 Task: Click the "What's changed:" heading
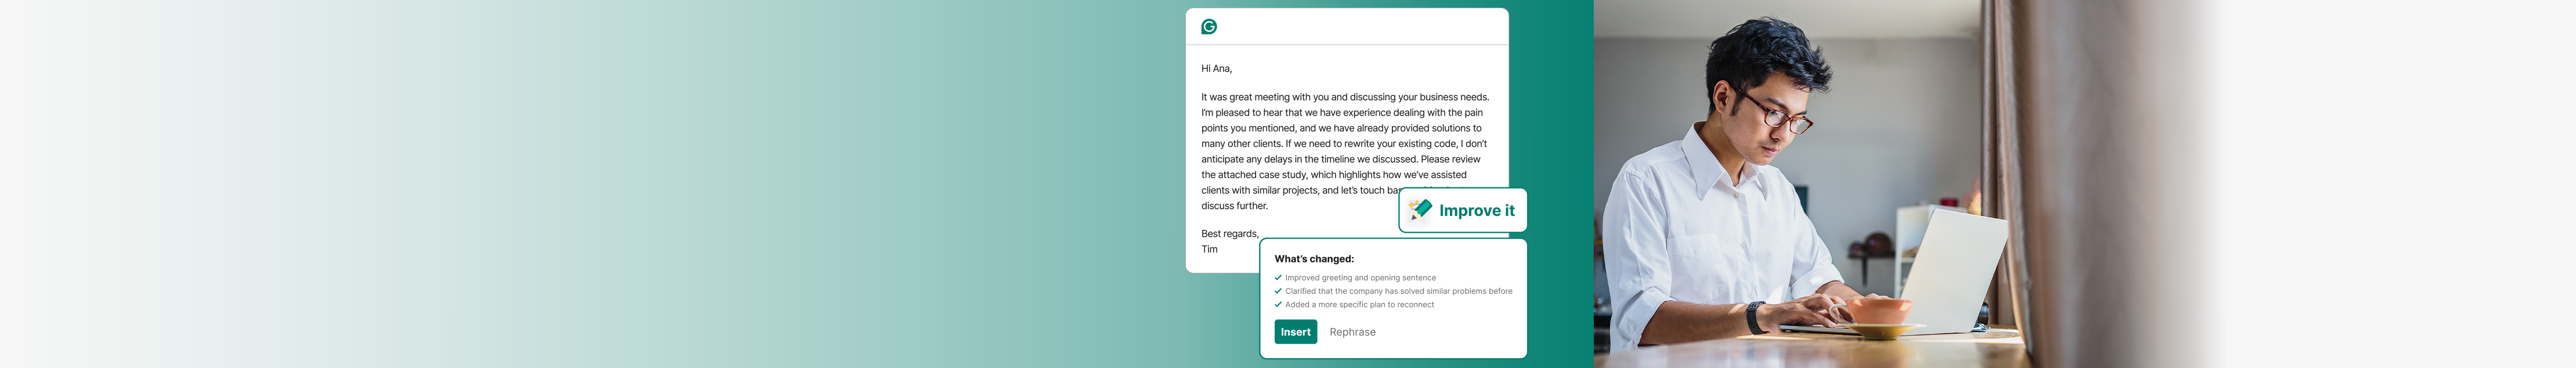tap(1313, 259)
